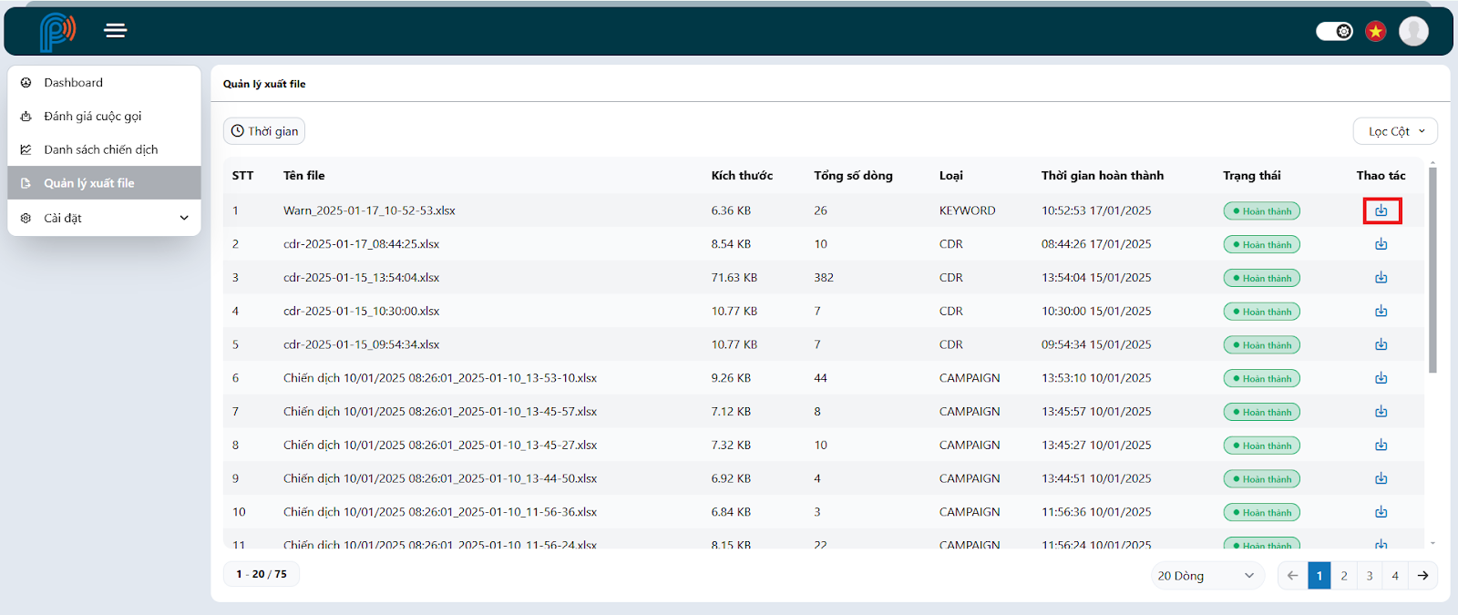Image resolution: width=1458 pixels, height=615 pixels.
Task: Click the 1 - 20 / 75 record counter
Action: tap(262, 574)
